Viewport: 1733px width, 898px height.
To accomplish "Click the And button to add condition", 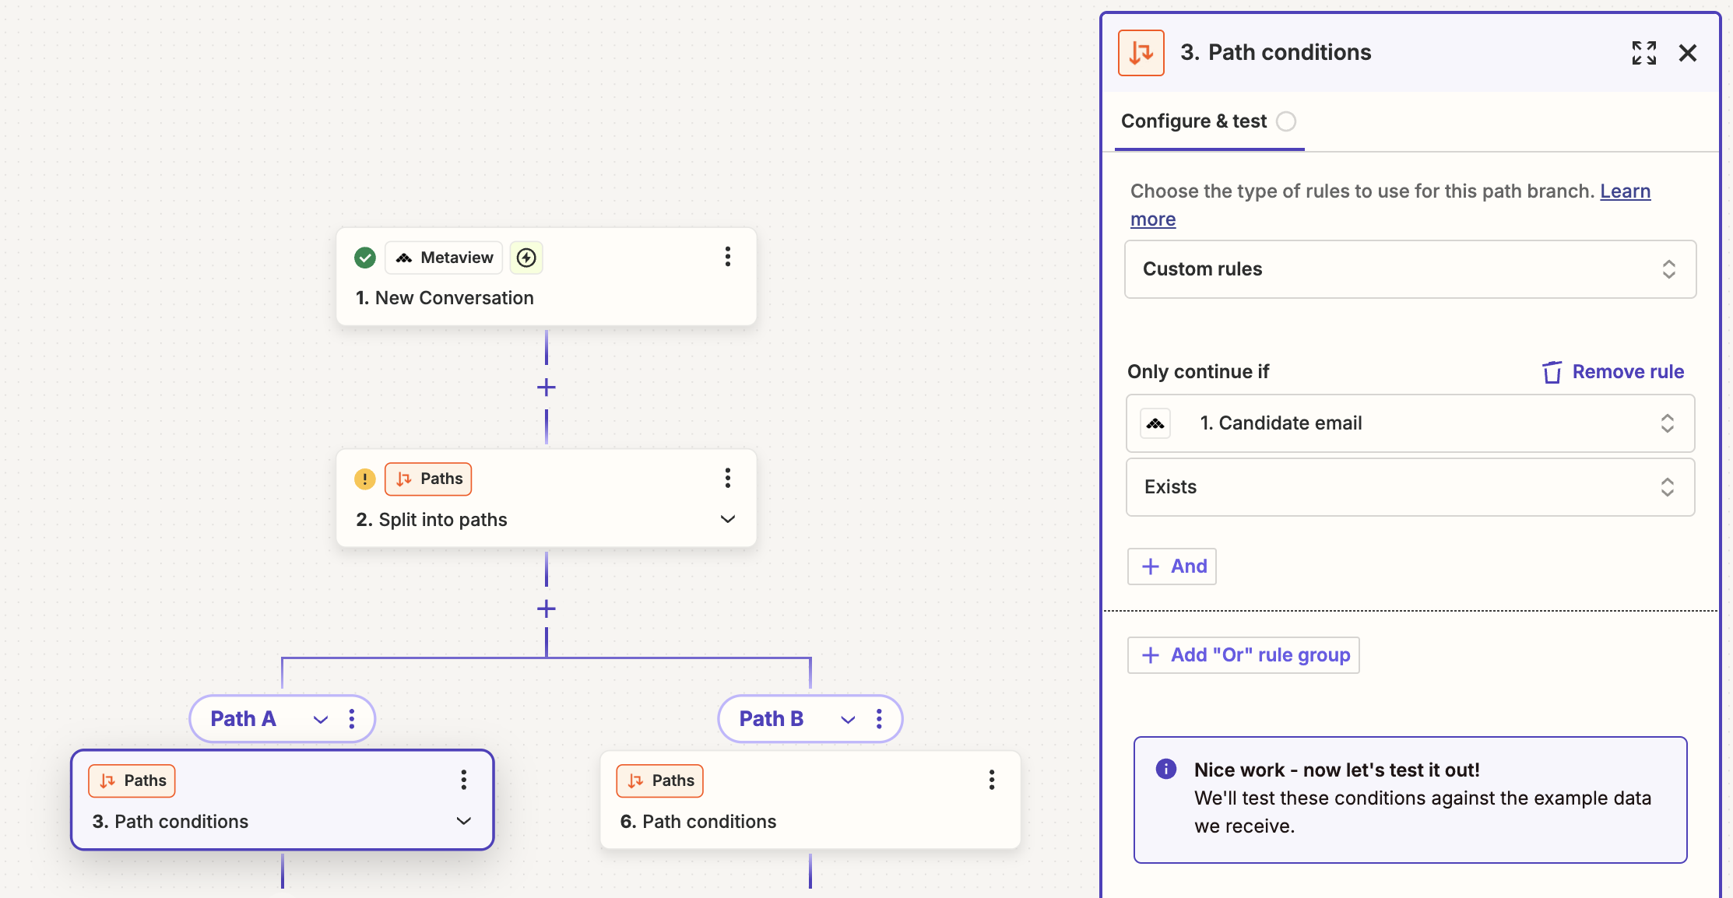I will 1172,567.
